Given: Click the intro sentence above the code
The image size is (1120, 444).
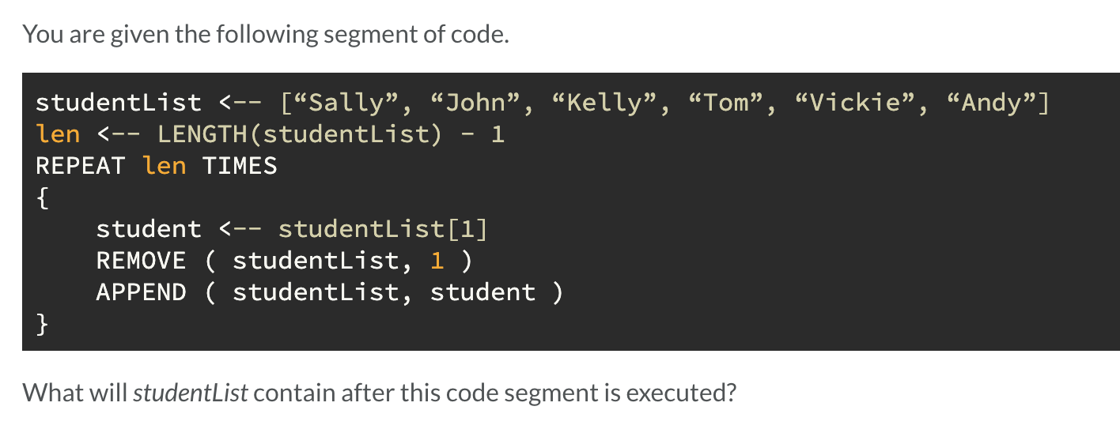Looking at the screenshot, I should 267,35.
